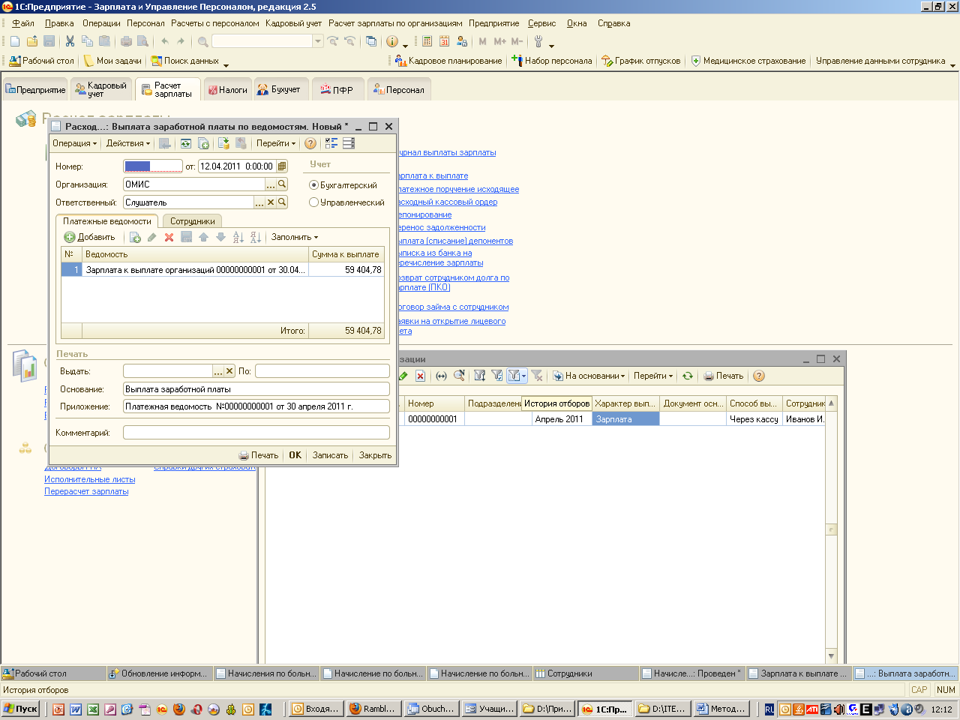The height and width of the screenshot is (720, 960).
Task: Click the disable filter icon in list window
Action: 537,376
